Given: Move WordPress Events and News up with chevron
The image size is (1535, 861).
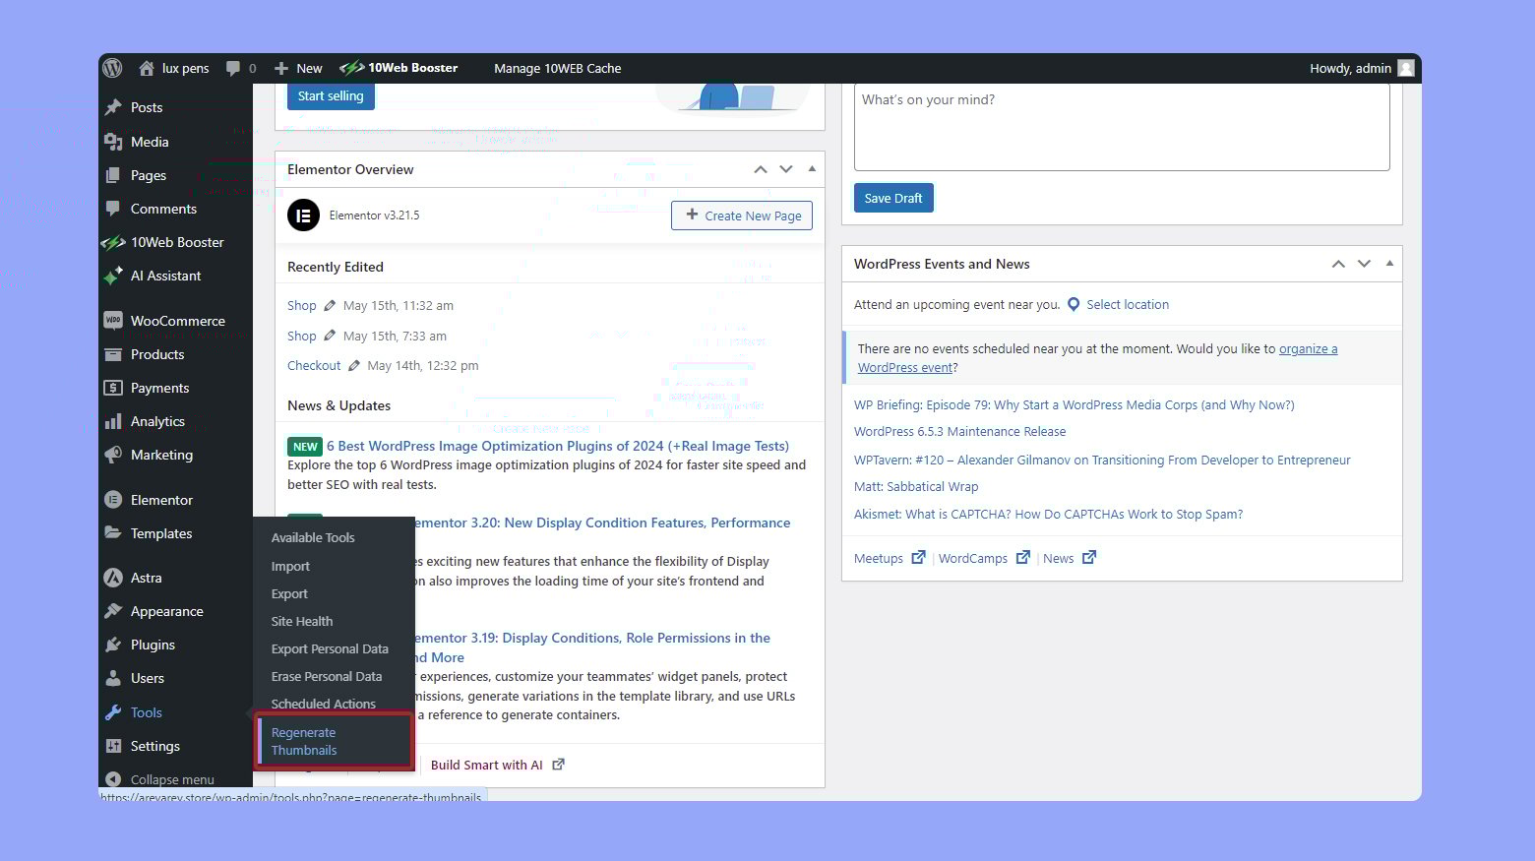Looking at the screenshot, I should pos(1338,263).
